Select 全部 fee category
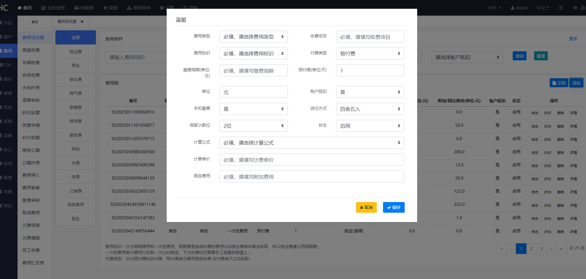 coord(75,38)
